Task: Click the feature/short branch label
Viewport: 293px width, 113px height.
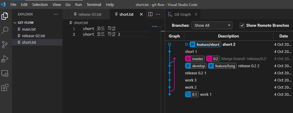Action: pyautogui.click(x=205, y=44)
